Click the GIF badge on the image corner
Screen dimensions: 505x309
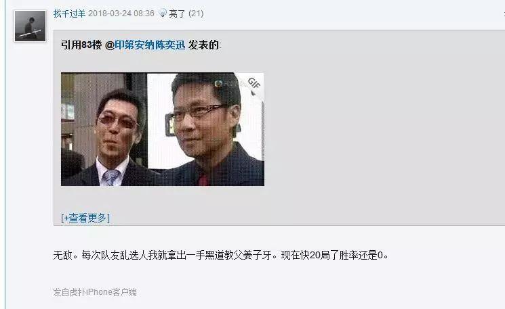(254, 85)
